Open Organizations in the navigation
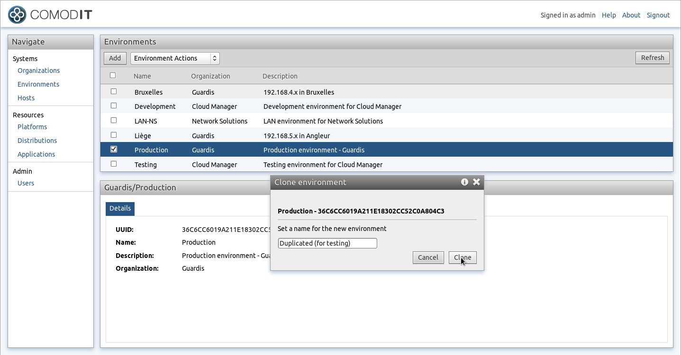 click(38, 71)
